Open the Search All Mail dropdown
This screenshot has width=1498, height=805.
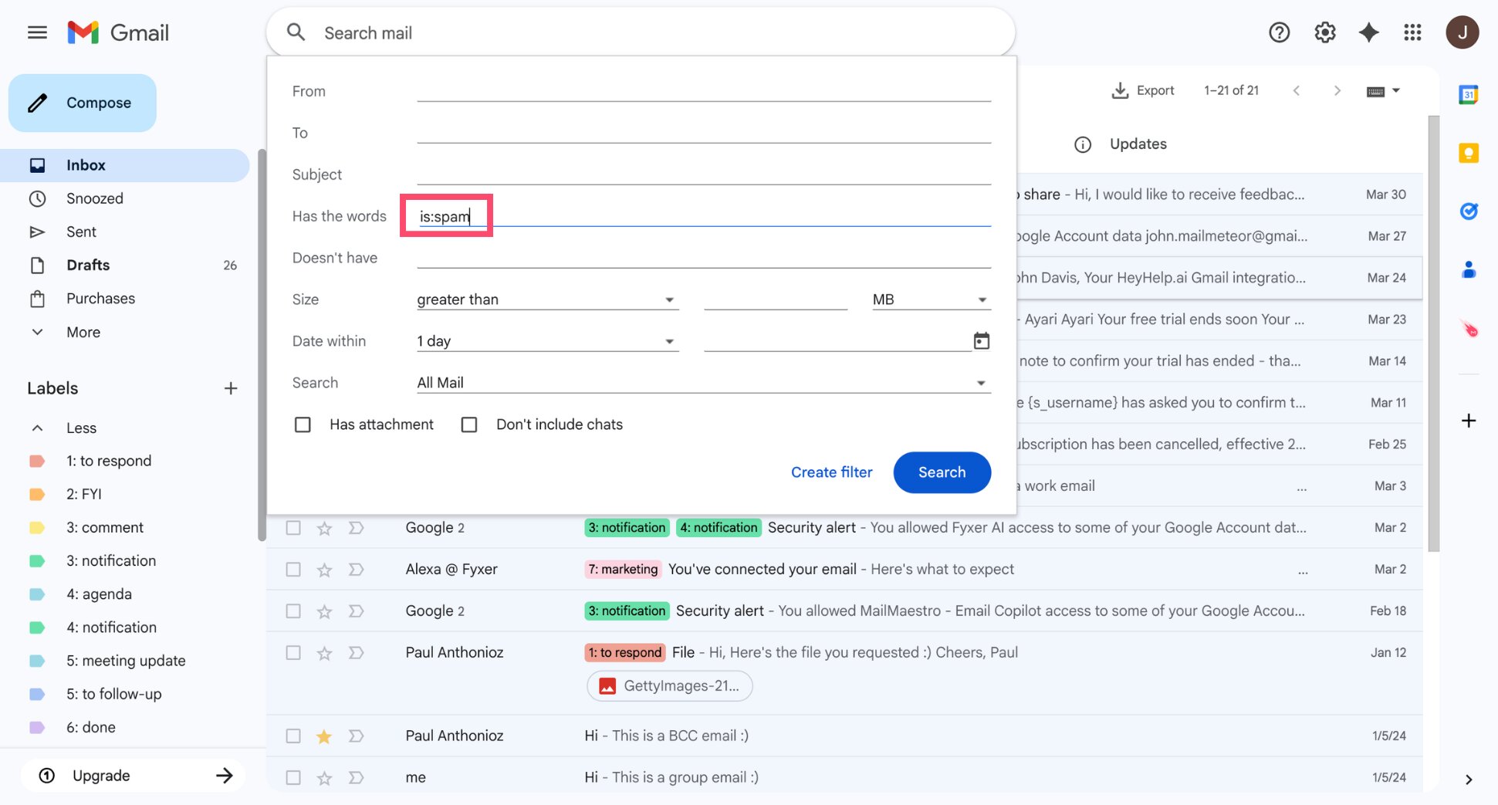pyautogui.click(x=703, y=383)
